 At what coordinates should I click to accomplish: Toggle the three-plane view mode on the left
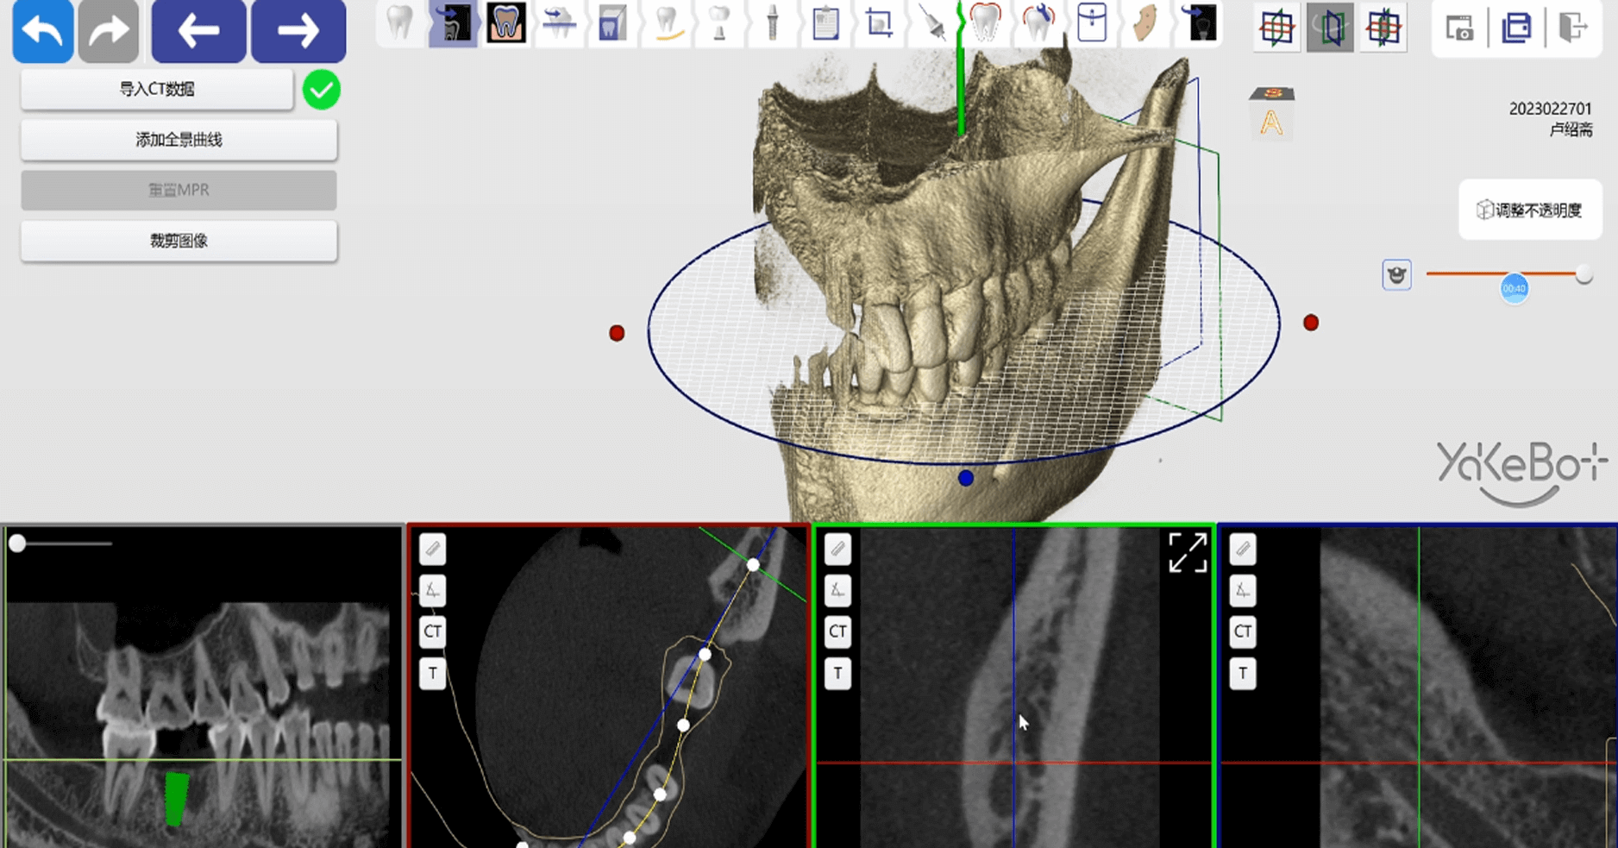[1276, 28]
